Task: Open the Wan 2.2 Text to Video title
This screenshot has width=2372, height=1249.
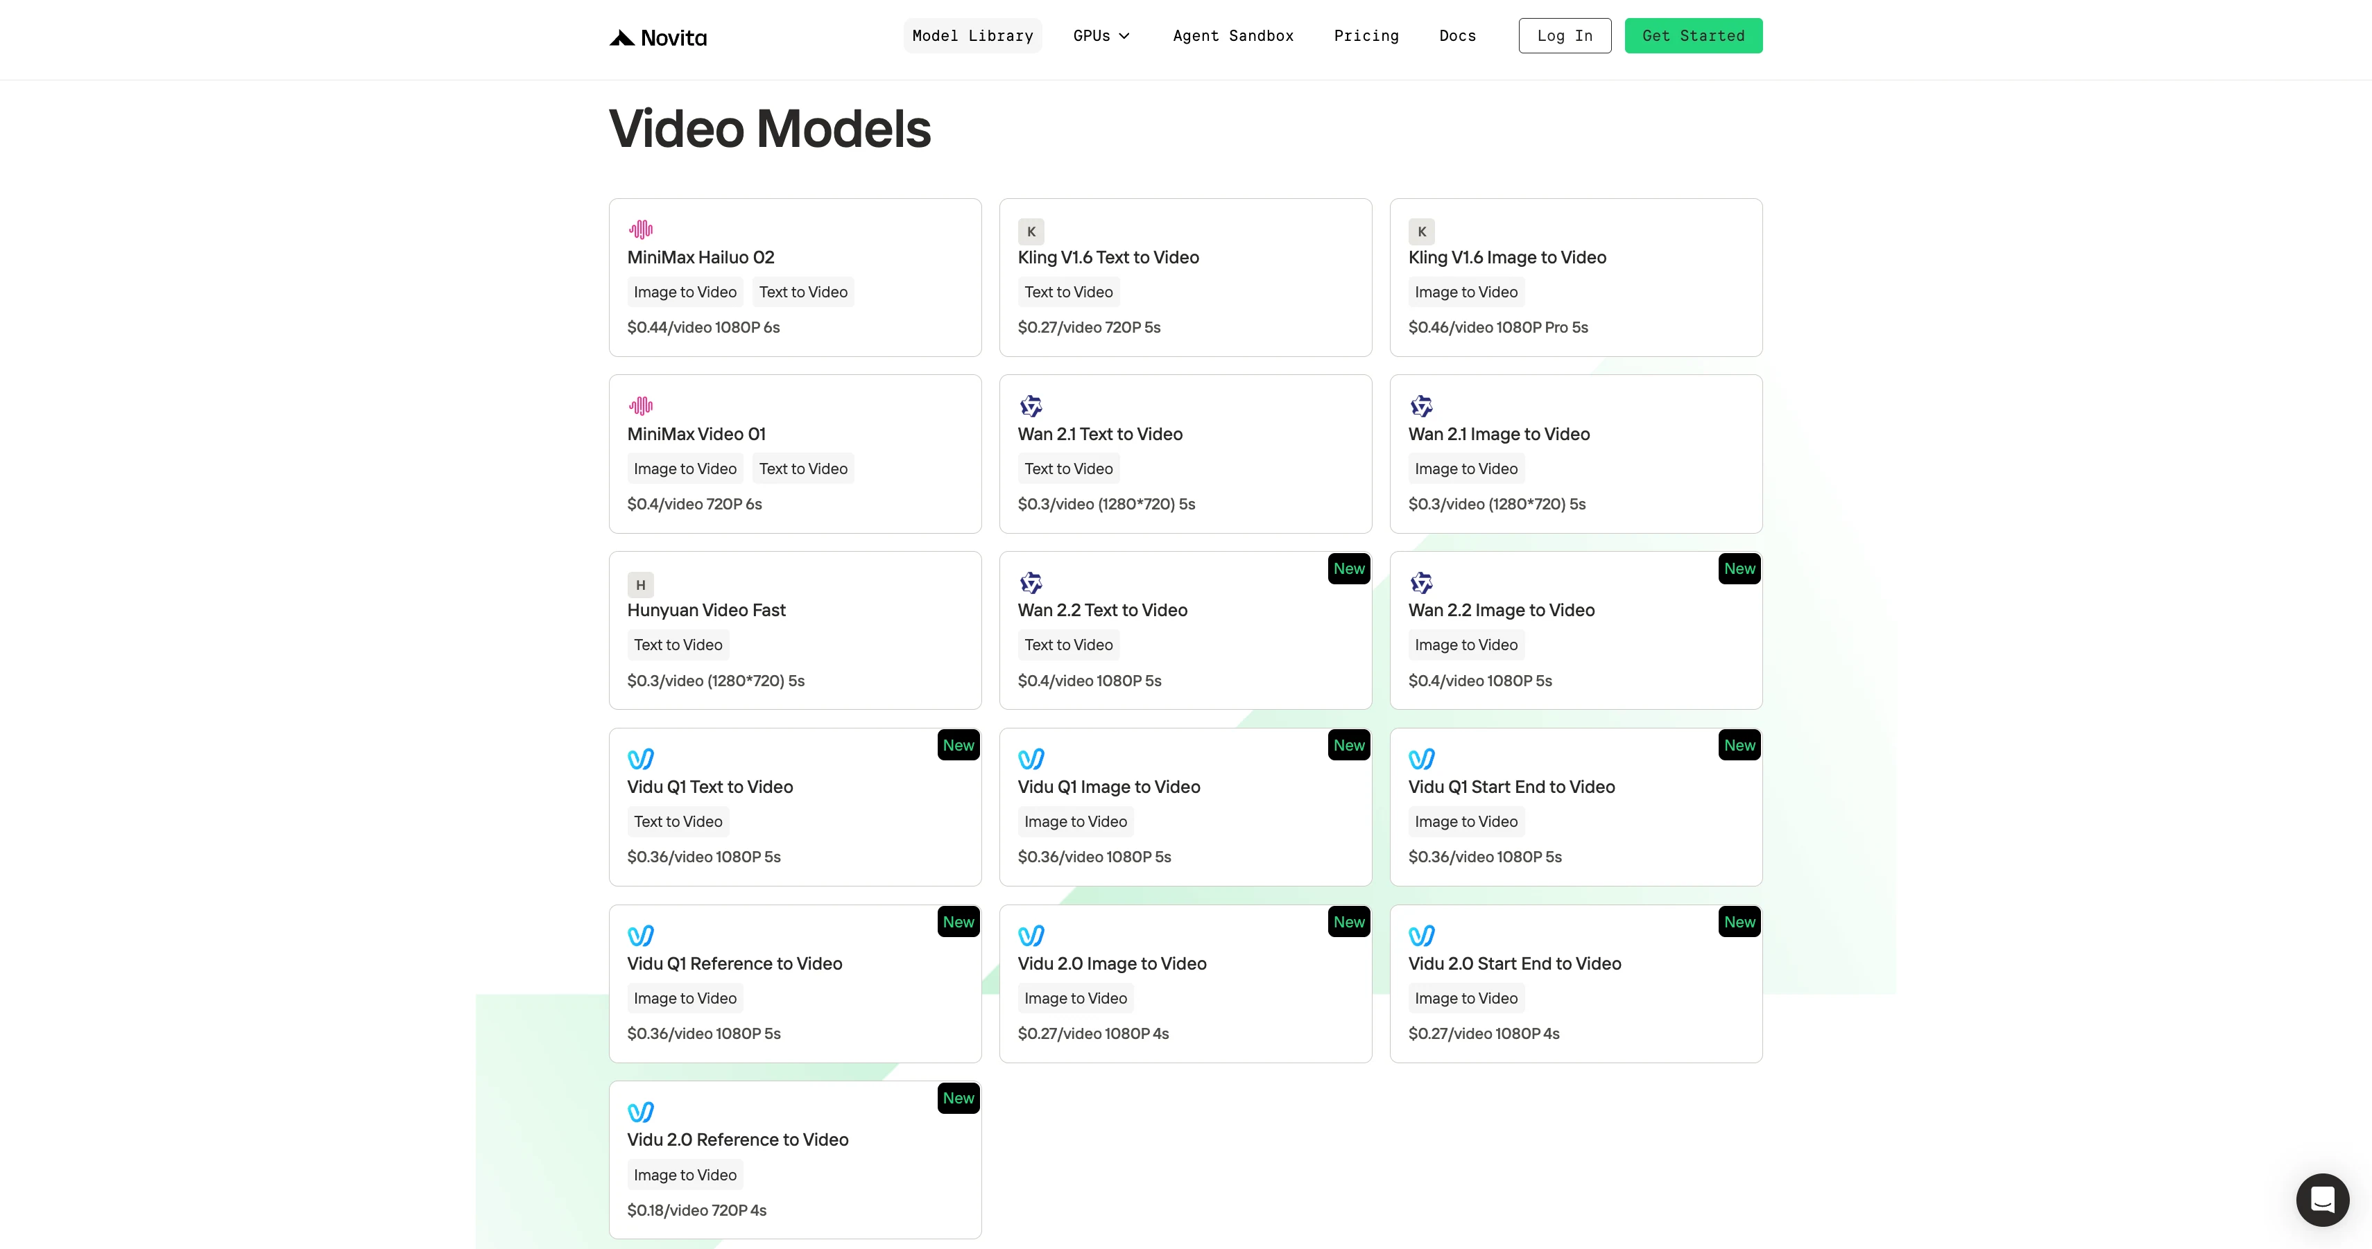Action: [1102, 610]
